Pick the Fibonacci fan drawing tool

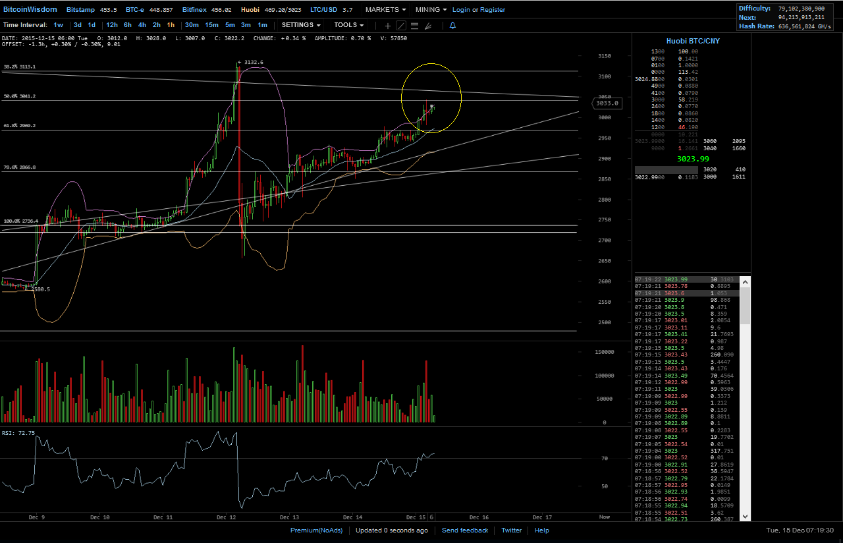click(428, 26)
